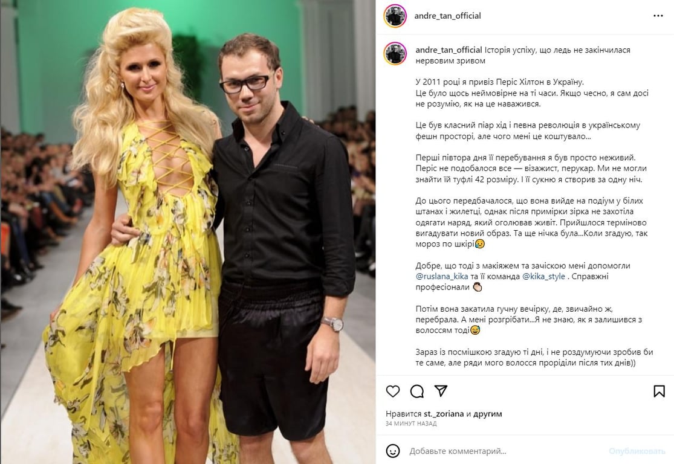
Task: Like the post with the heart icon
Action: [392, 391]
